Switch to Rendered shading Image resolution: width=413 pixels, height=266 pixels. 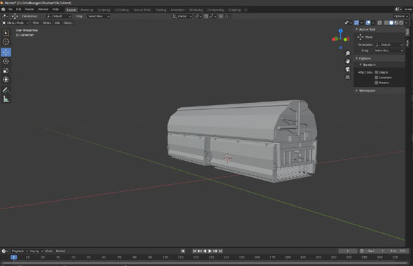click(x=401, y=23)
